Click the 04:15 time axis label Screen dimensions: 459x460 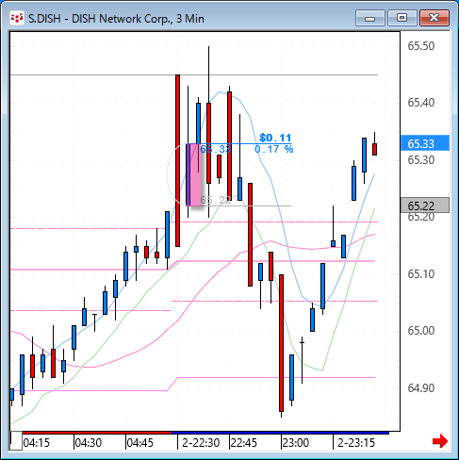click(x=37, y=443)
